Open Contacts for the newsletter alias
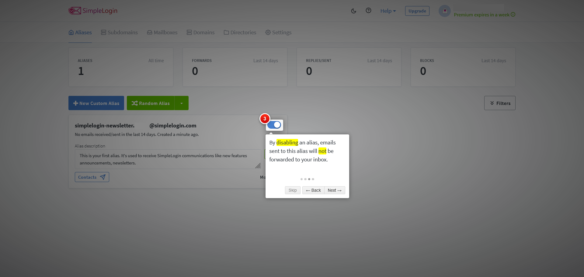 click(92, 177)
